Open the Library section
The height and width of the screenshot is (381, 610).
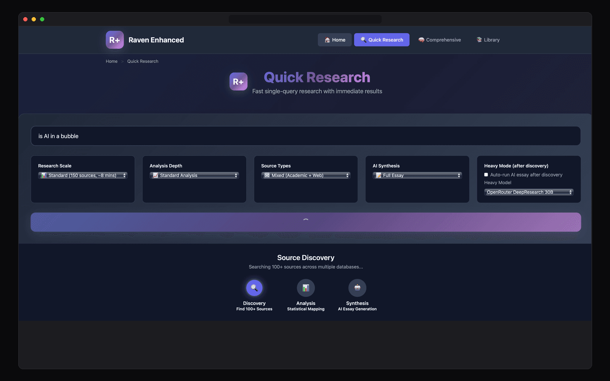(488, 40)
